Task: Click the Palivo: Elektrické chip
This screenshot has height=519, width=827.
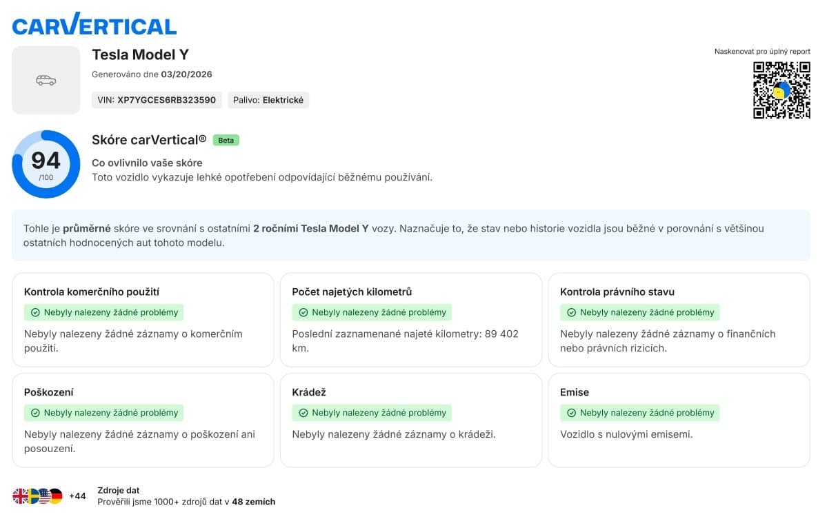Action: tap(268, 100)
